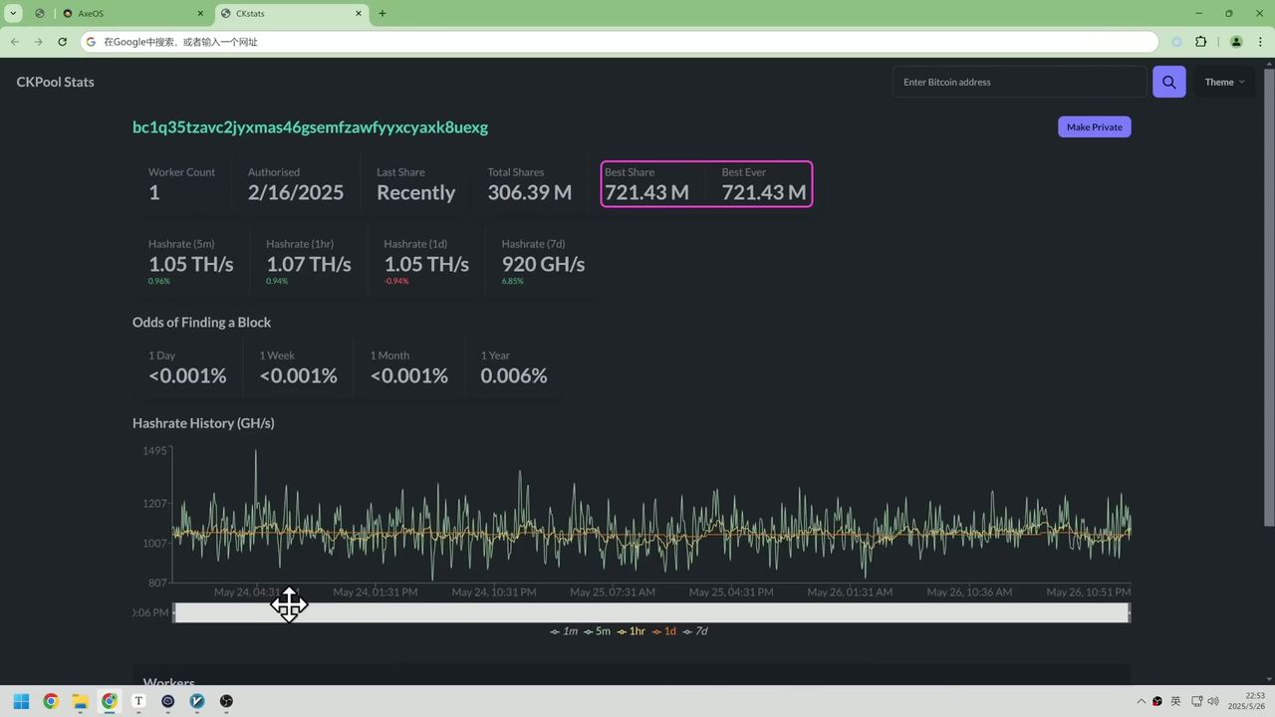
Task: Open File Explorer from the taskbar
Action: click(80, 701)
